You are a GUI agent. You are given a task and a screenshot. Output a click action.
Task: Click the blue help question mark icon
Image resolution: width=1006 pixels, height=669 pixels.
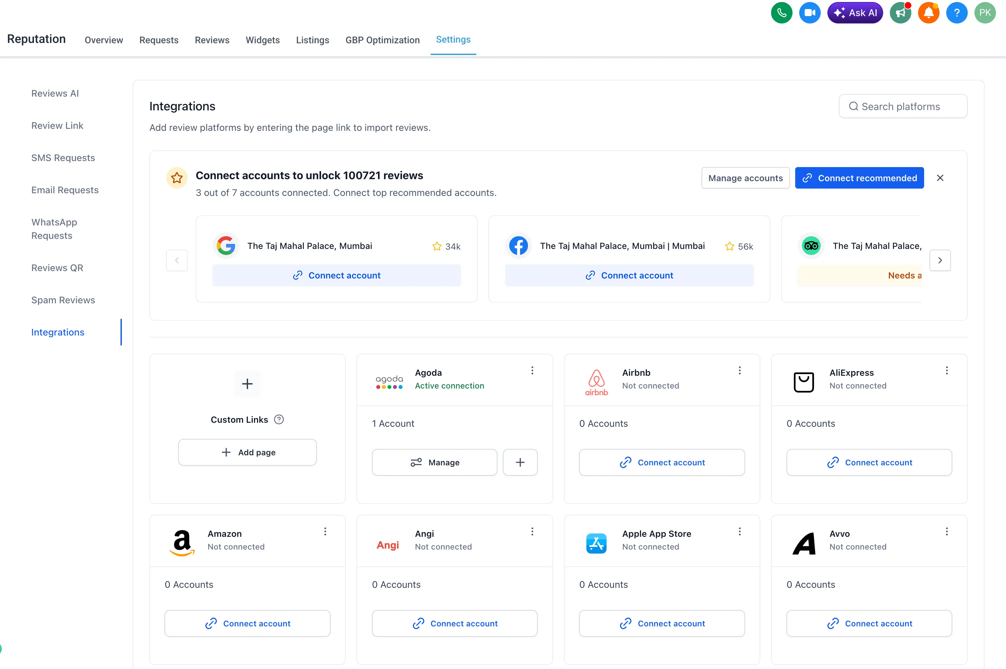957,13
